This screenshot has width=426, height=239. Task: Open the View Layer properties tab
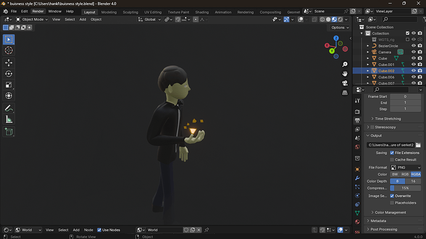click(357, 129)
